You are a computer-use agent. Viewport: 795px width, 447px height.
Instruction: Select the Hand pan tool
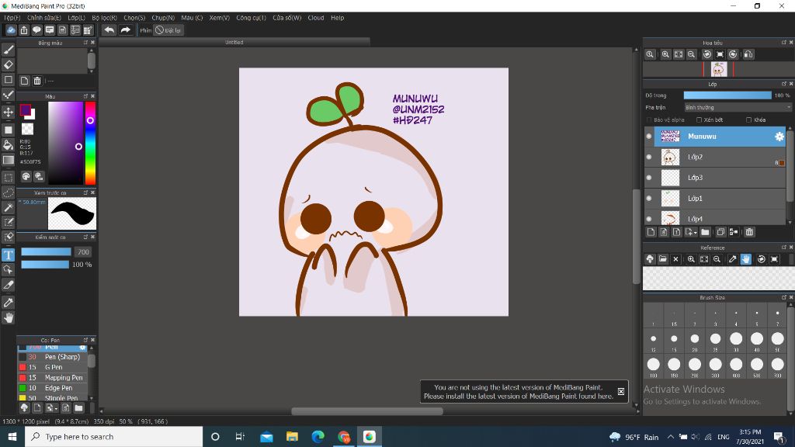[x=8, y=317]
